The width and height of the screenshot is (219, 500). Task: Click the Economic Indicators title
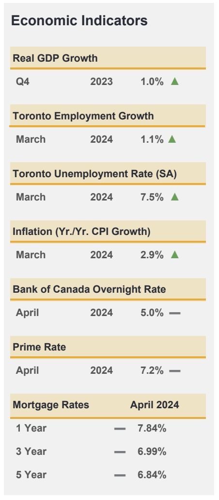79,20
